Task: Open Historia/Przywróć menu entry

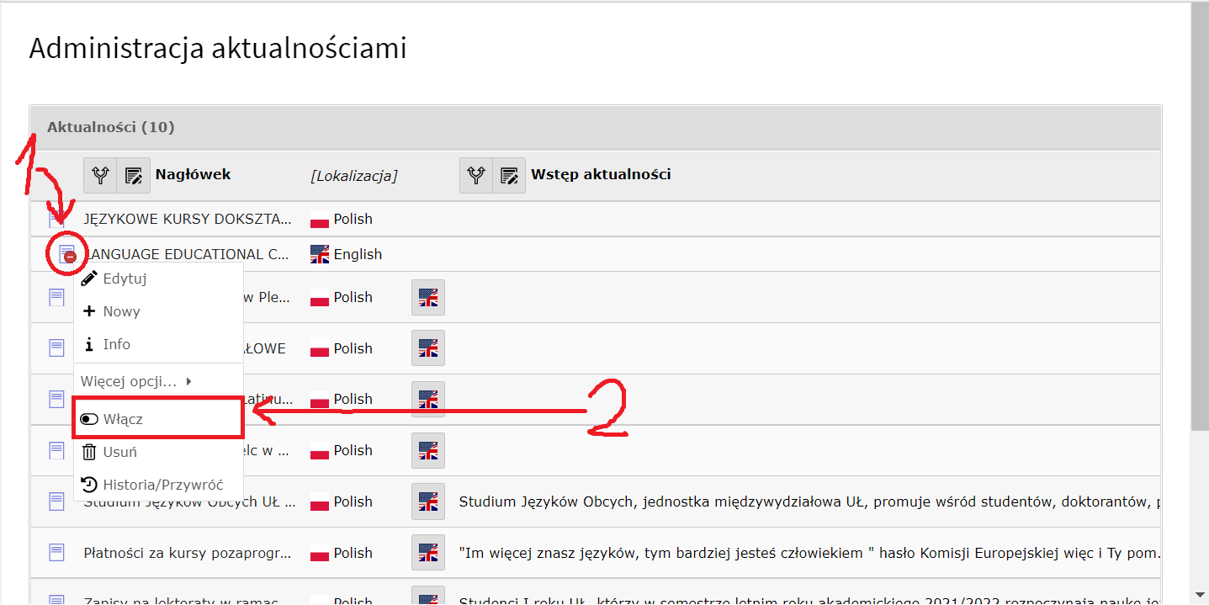Action: pos(162,485)
